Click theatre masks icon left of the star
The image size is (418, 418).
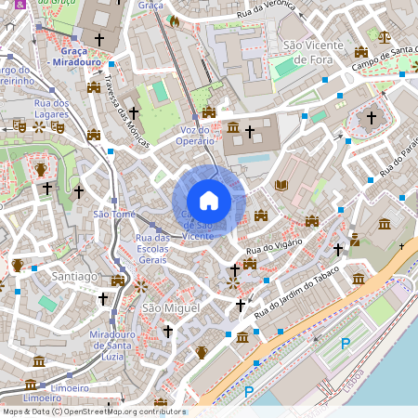pyautogui.click(x=20, y=126)
